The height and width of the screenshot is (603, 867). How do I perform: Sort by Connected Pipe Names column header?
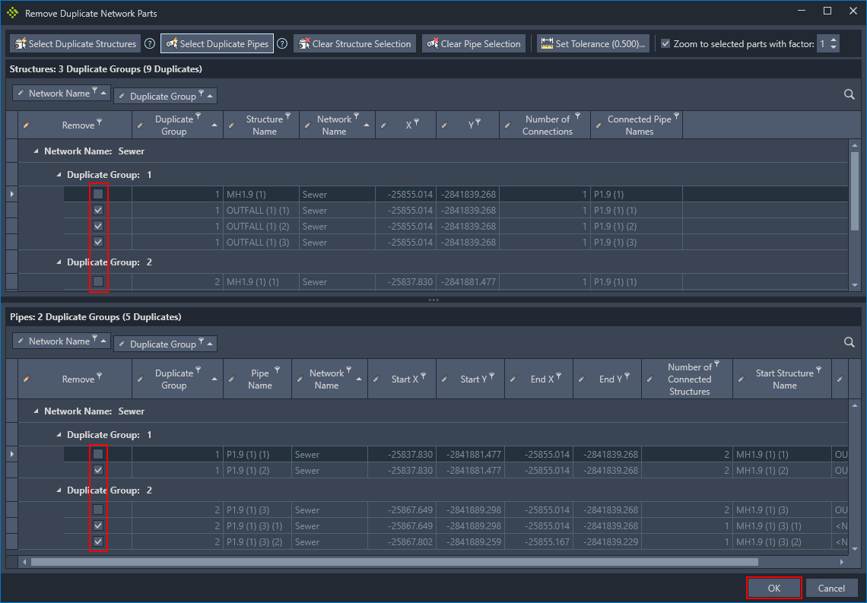(x=637, y=125)
